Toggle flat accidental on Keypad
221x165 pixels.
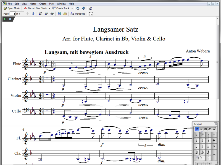tap(208, 141)
